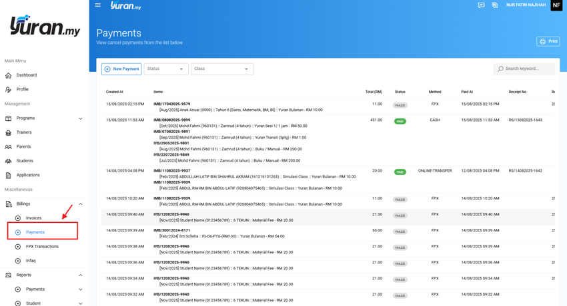Viewport: 567px width, 306px height.
Task: Expand the Programs menu chevron
Action: coord(81,118)
